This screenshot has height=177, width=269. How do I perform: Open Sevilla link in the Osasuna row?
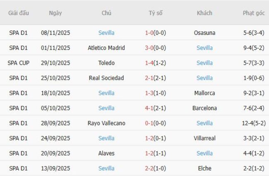tap(106, 33)
